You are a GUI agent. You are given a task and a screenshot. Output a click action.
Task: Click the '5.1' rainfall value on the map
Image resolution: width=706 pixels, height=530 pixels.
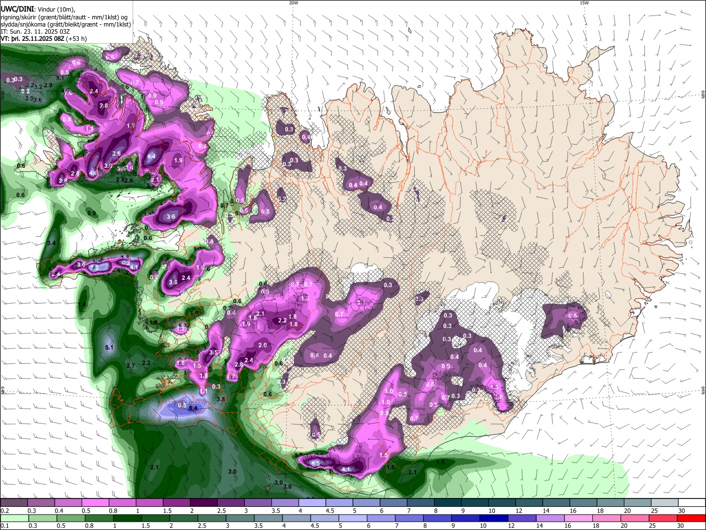[x=109, y=347]
